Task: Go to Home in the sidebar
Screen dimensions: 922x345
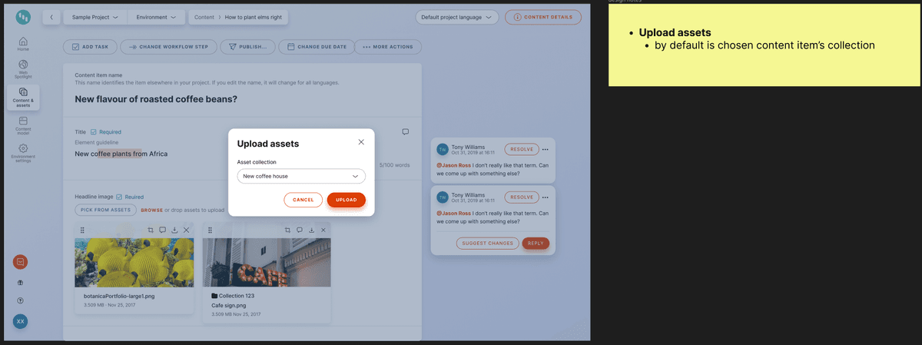Action: [23, 43]
